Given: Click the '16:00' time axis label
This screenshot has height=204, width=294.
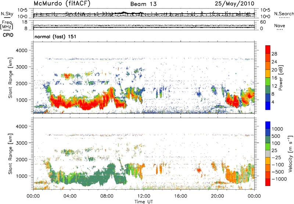Looking at the screenshot, I should [181, 196].
